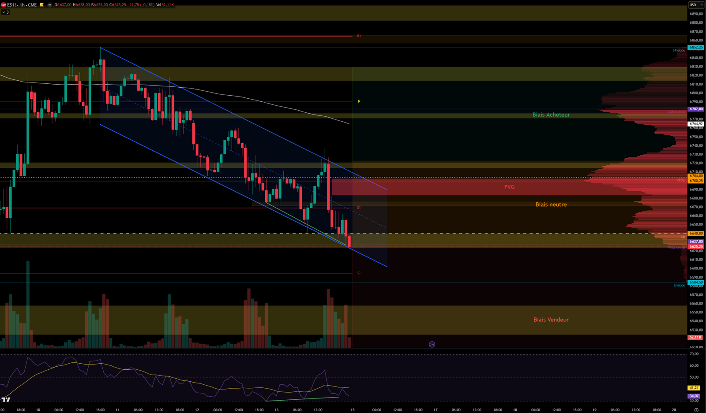
Task: Click the TradingView logo in bottom-left
Action: tap(6, 400)
